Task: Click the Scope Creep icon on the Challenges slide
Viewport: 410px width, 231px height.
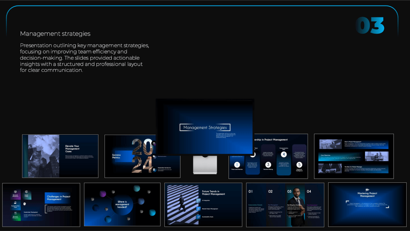Action: (26, 192)
